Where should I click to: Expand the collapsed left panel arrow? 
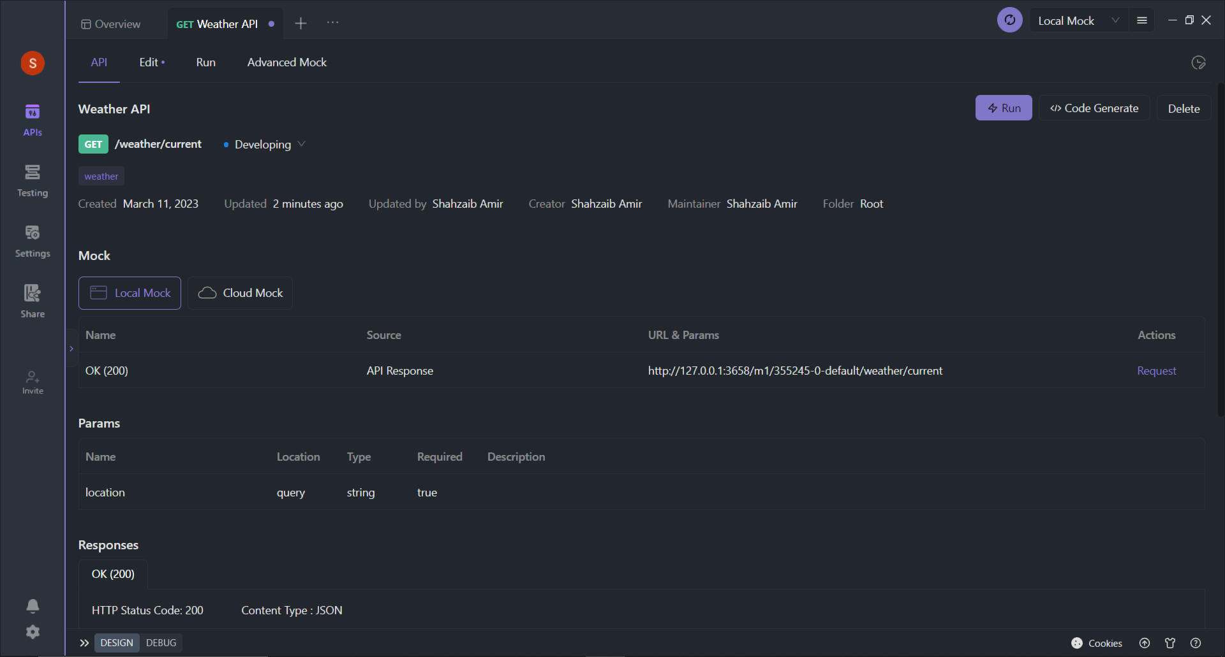(71, 349)
